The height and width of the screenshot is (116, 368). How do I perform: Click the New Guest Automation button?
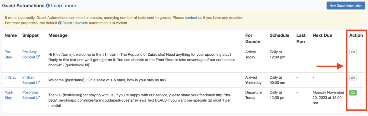[x=346, y=5]
